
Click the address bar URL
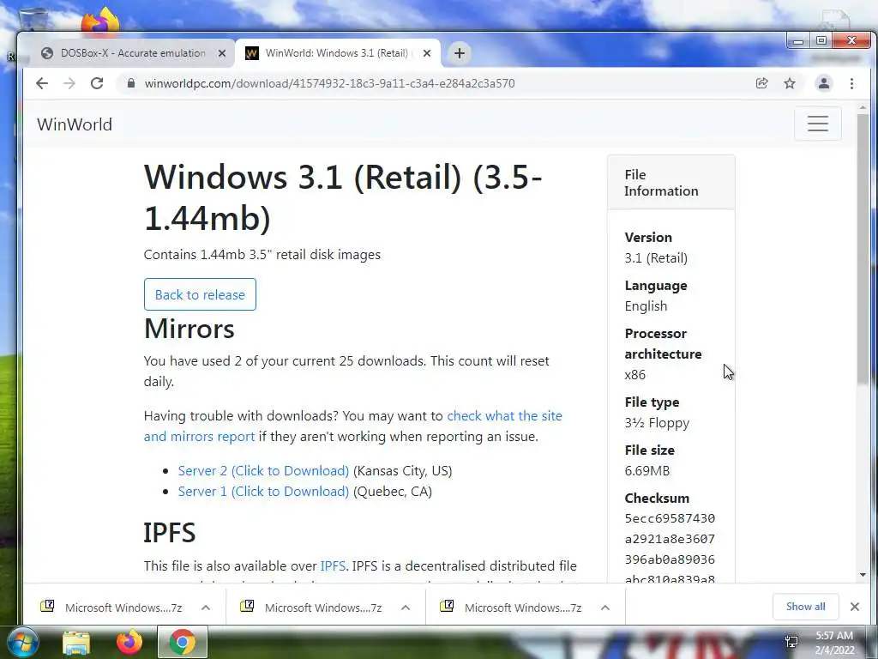point(329,83)
